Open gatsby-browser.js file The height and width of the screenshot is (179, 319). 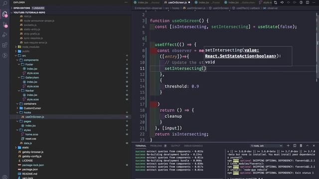(33, 152)
